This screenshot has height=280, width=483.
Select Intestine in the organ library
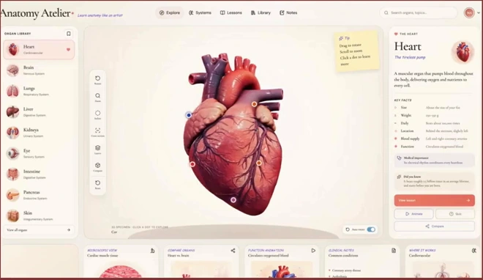pos(39,174)
